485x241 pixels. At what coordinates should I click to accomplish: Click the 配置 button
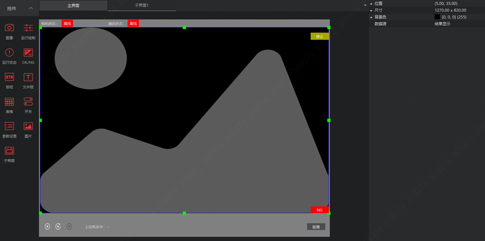pos(316,227)
